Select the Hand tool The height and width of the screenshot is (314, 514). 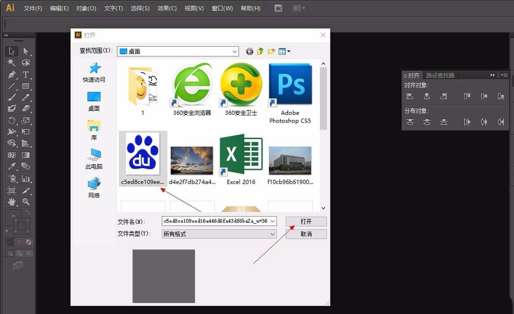click(11, 202)
